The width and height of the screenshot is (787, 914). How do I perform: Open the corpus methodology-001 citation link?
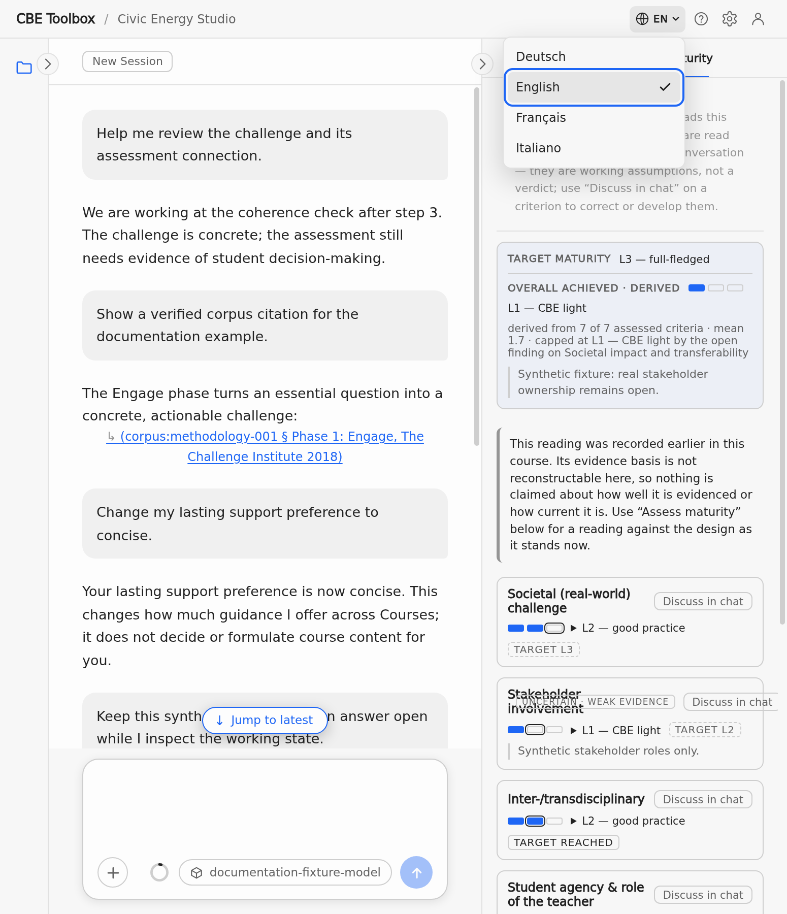click(x=265, y=447)
